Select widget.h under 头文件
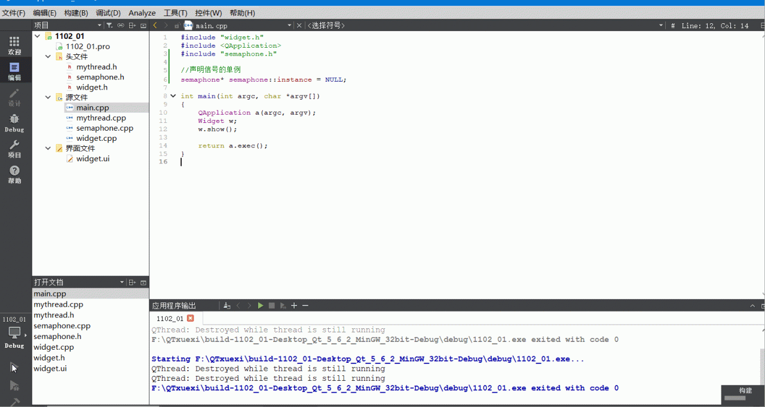Viewport: 765px width, 407px height. coord(91,87)
